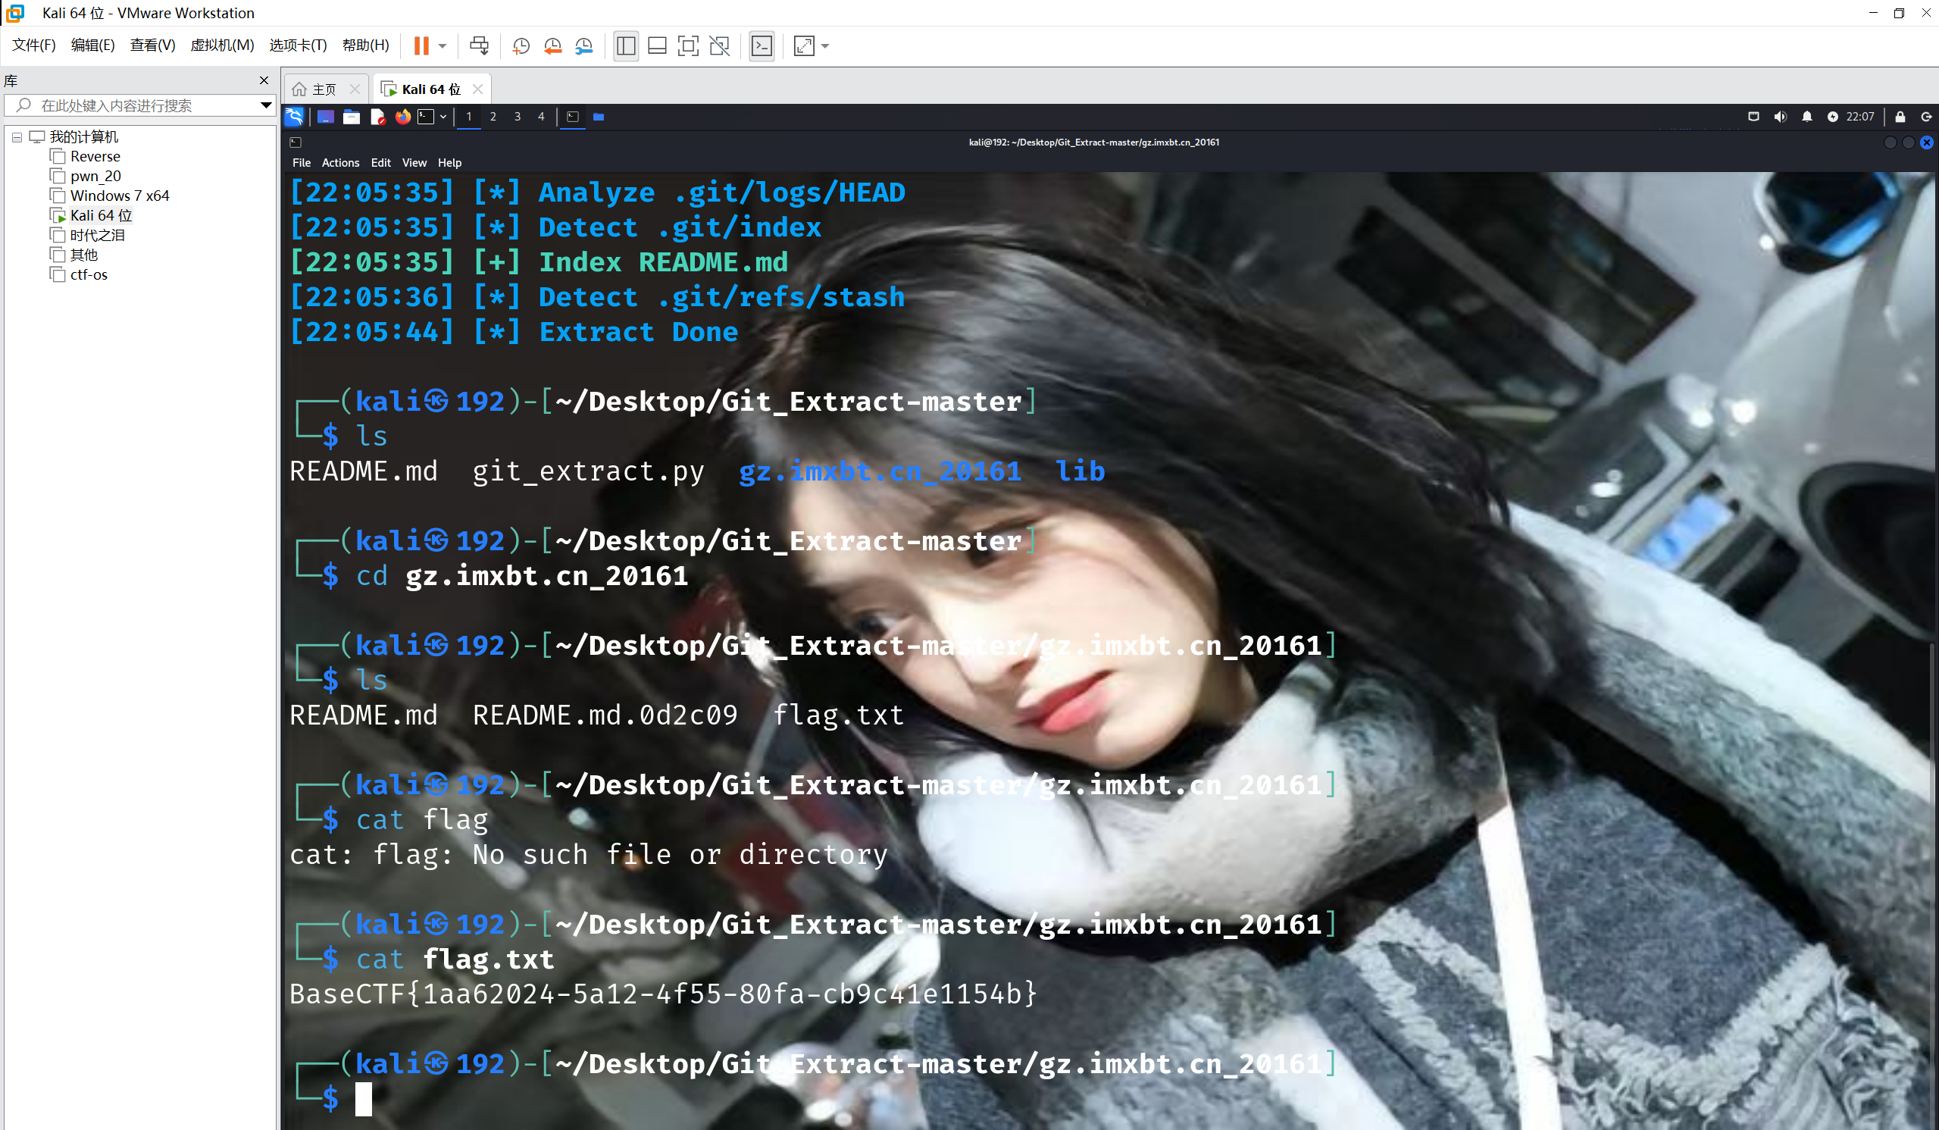Viewport: 1939px width, 1130px height.
Task: Click the lock screen icon
Action: click(1900, 117)
